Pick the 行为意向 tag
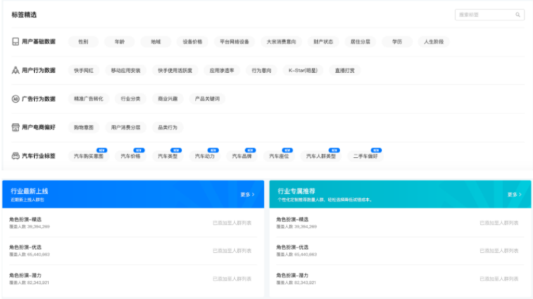Viewport: 533px width, 299px height. pyautogui.click(x=261, y=70)
